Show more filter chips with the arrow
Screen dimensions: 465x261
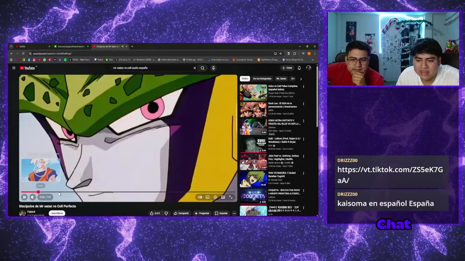[x=301, y=79]
